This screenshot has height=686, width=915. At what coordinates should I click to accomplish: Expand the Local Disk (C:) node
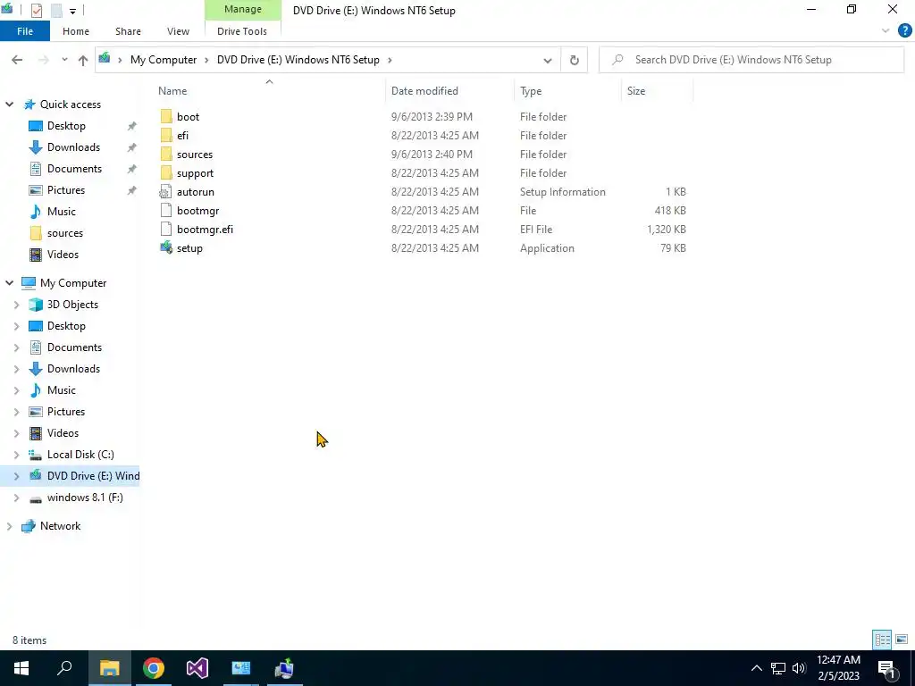(x=16, y=455)
